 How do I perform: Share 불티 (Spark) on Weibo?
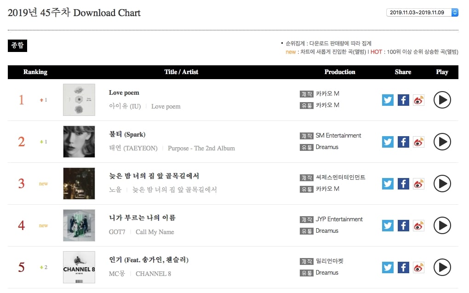tap(419, 142)
